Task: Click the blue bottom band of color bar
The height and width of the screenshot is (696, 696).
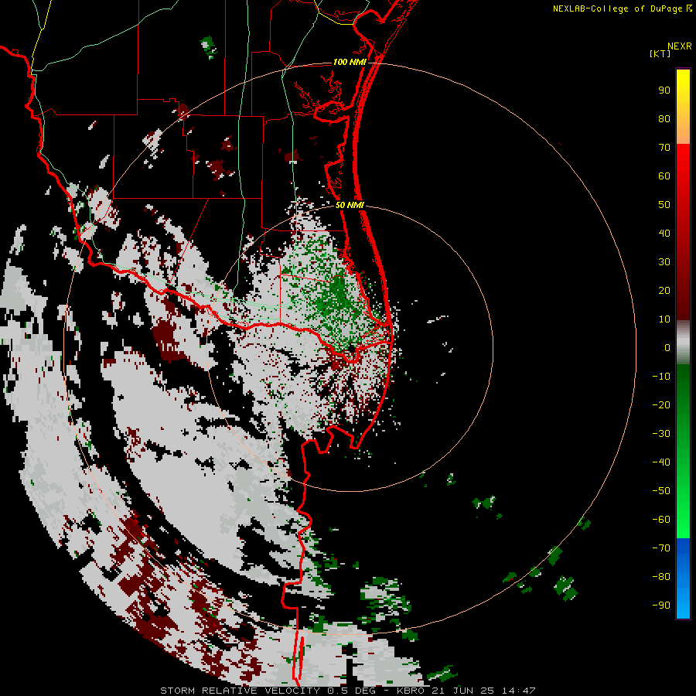Action: coord(683,578)
